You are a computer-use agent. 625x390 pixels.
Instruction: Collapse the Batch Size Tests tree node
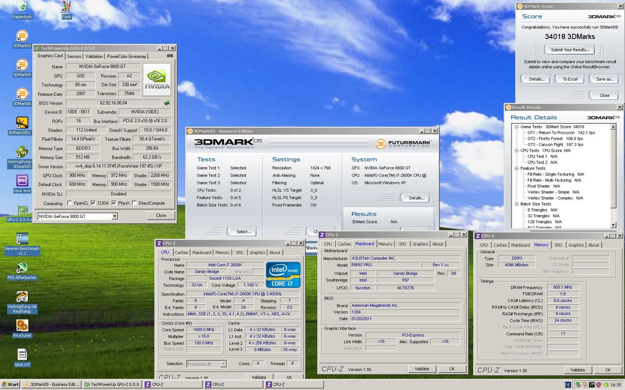[516, 204]
